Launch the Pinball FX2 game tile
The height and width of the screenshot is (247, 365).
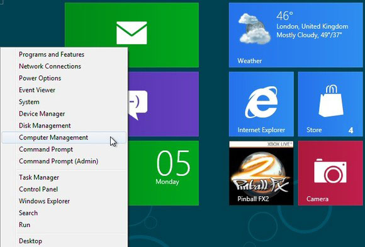coord(261,173)
